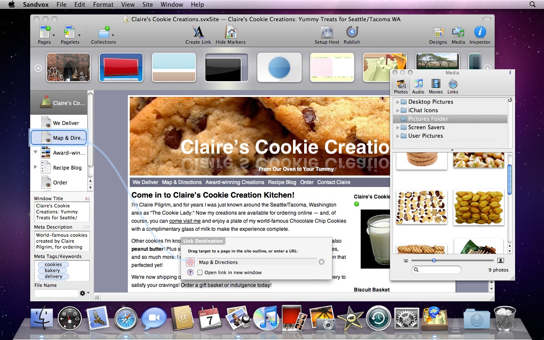
Task: Adjust the photo thumbnail size slider
Action: click(x=434, y=261)
